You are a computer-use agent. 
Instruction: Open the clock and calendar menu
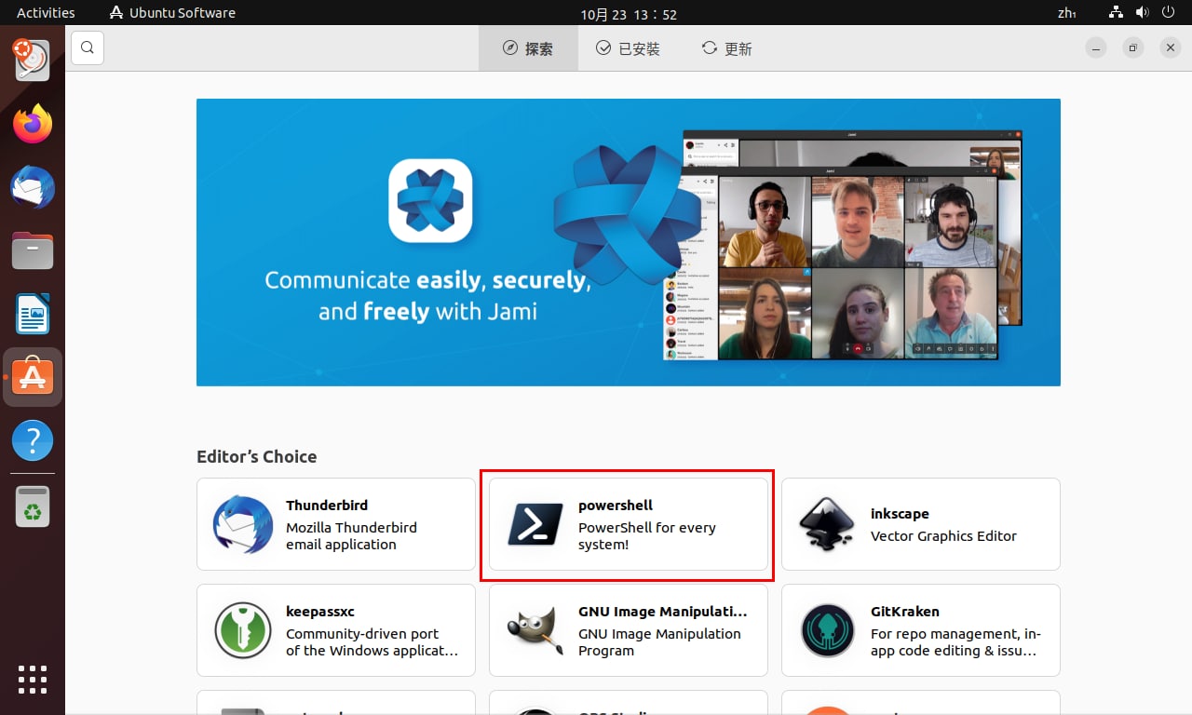pos(629,14)
